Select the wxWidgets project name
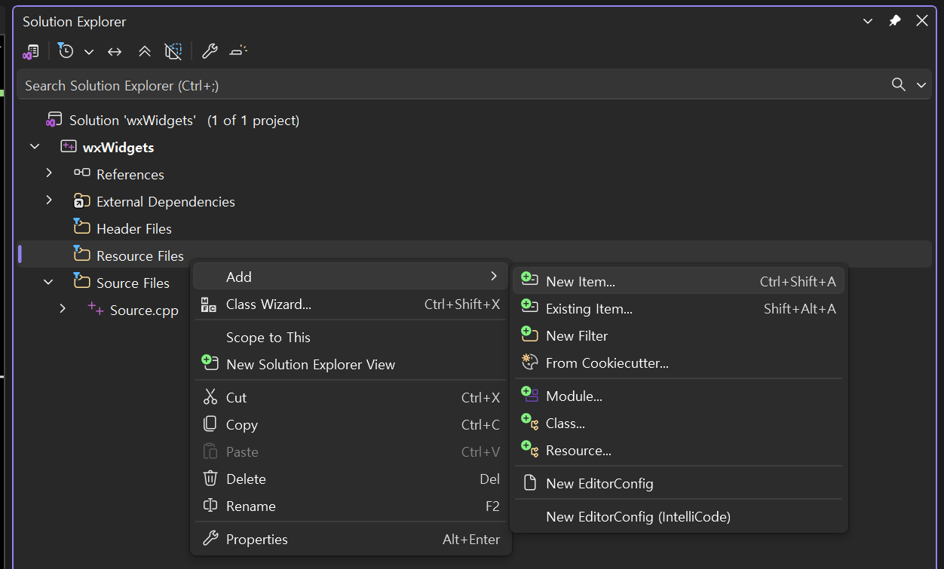This screenshot has height=569, width=944. pyautogui.click(x=118, y=147)
